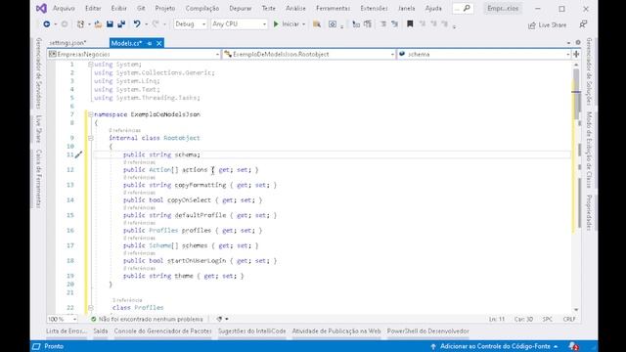This screenshot has width=626, height=352.
Task: Undo the last edit with Undo icon
Action: point(137,24)
